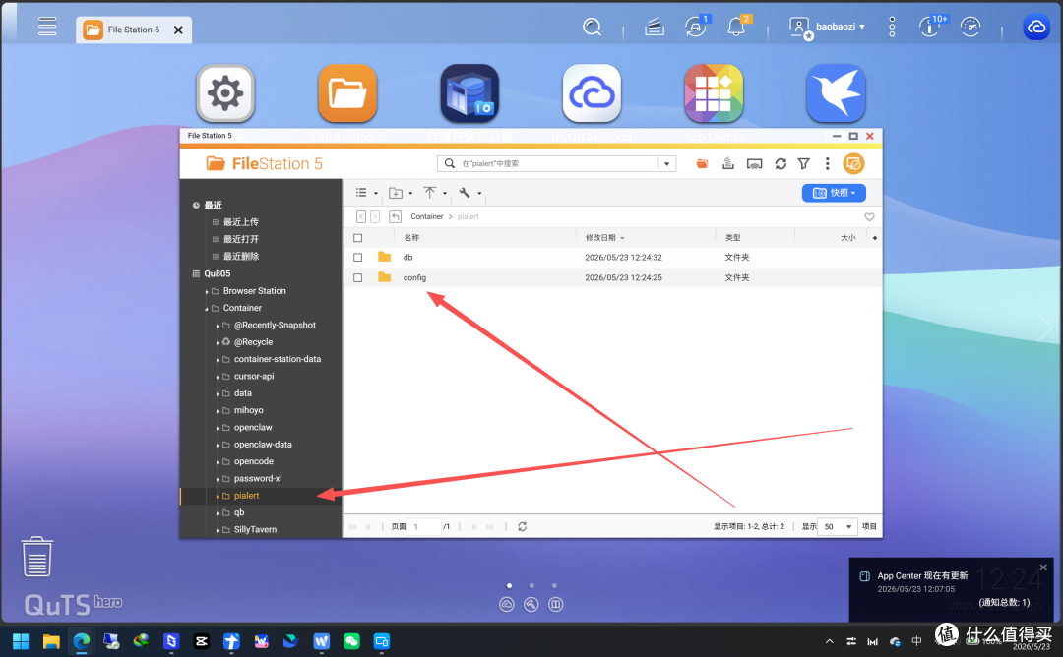The image size is (1063, 657).
Task: Sort by 名称 column header
Action: tap(411, 238)
